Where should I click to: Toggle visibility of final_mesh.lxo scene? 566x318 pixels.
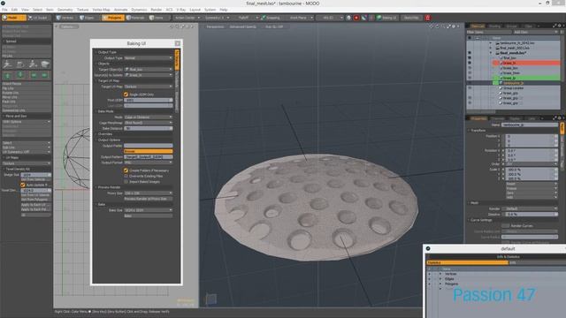pyautogui.click(x=470, y=53)
